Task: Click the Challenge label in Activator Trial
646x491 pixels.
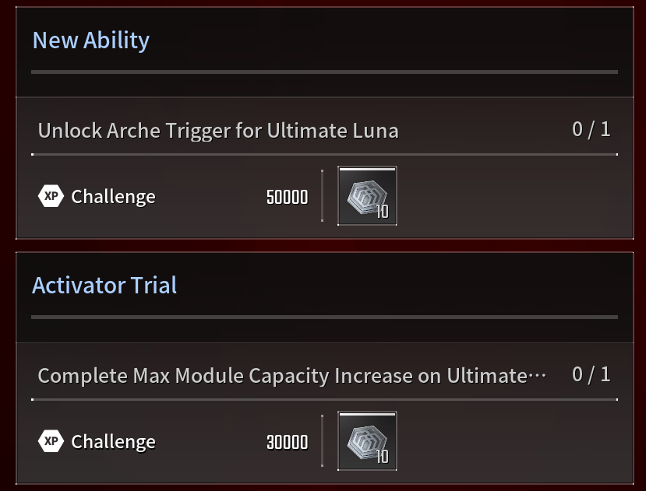Action: click(x=113, y=442)
